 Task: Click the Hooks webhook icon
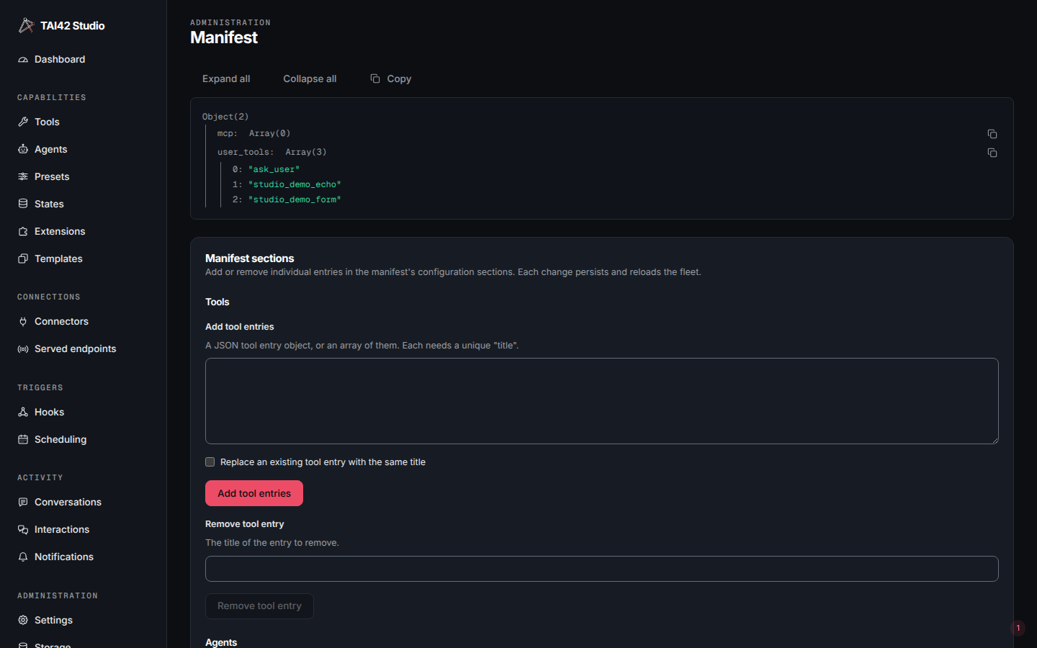point(23,413)
